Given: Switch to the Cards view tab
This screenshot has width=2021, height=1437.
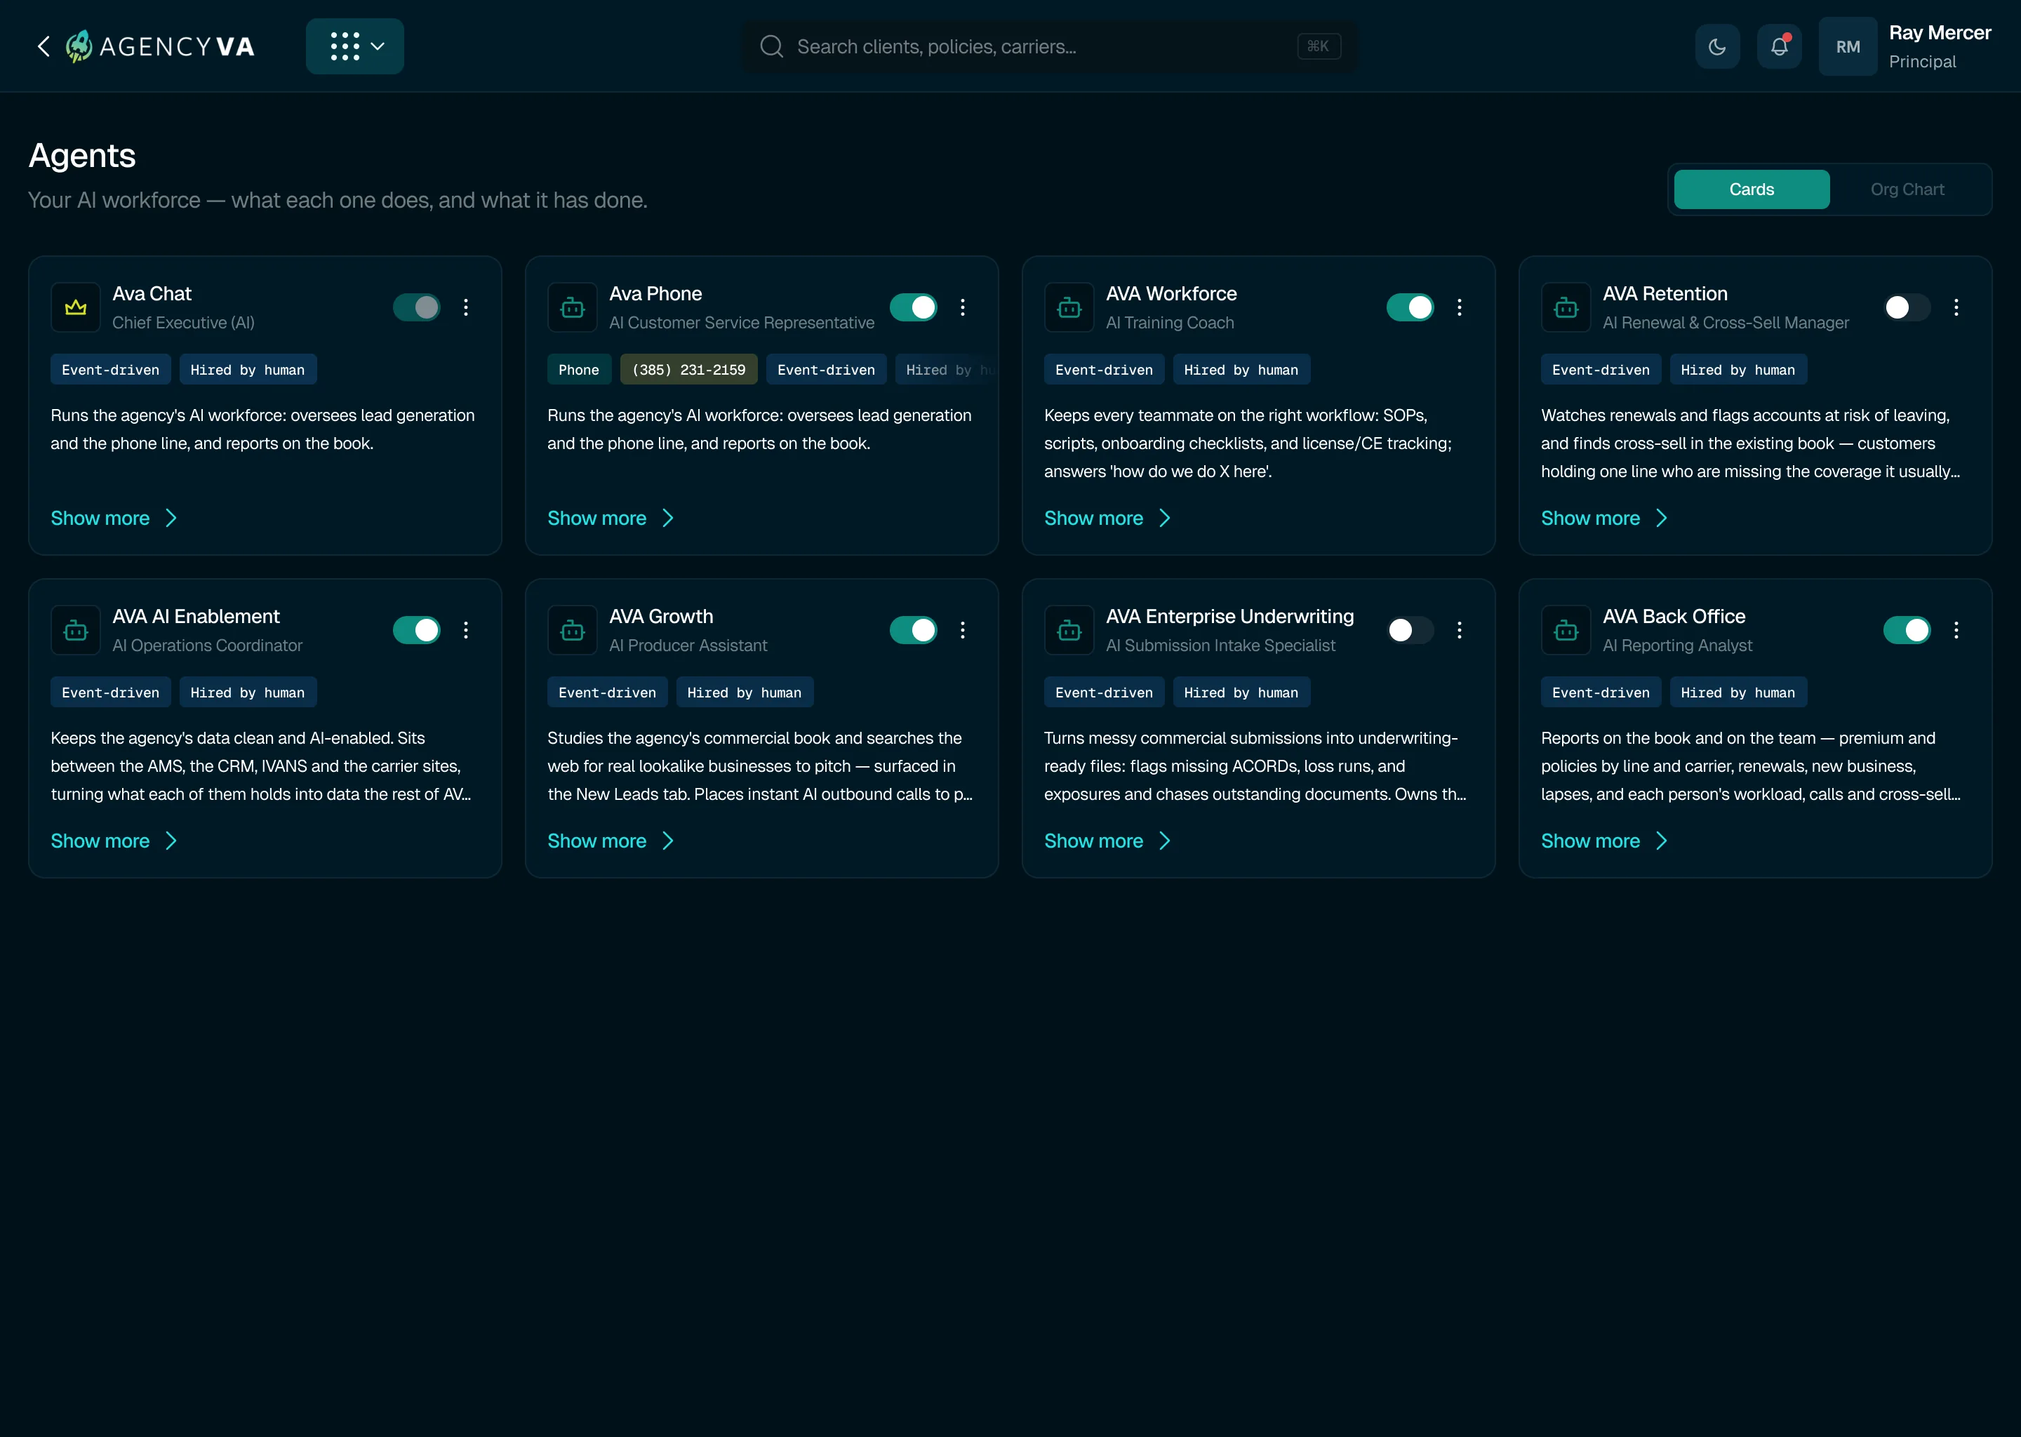Looking at the screenshot, I should click(1751, 189).
